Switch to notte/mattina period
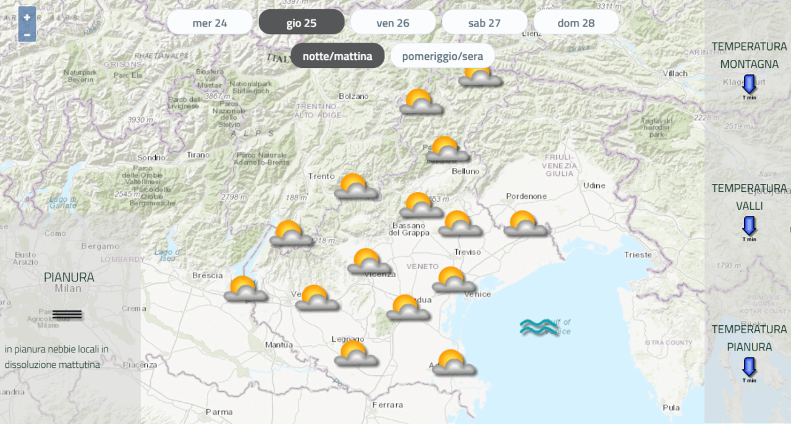The image size is (791, 424). click(x=337, y=56)
